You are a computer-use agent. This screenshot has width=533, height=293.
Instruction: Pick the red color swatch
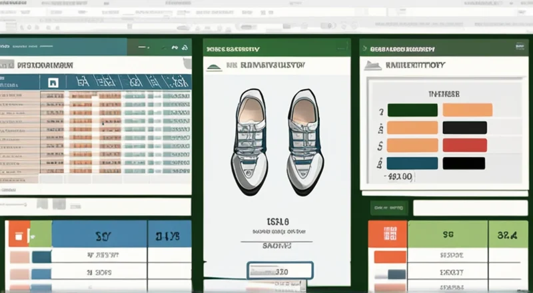point(465,145)
